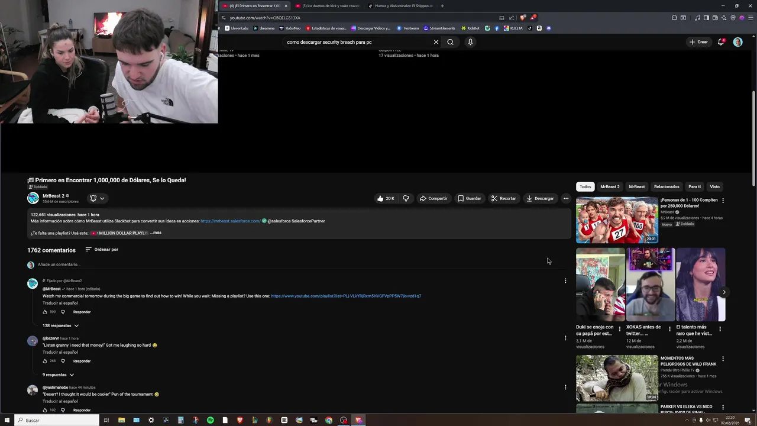Click the share page icon in address bar
This screenshot has height=426, width=757.
(512, 18)
